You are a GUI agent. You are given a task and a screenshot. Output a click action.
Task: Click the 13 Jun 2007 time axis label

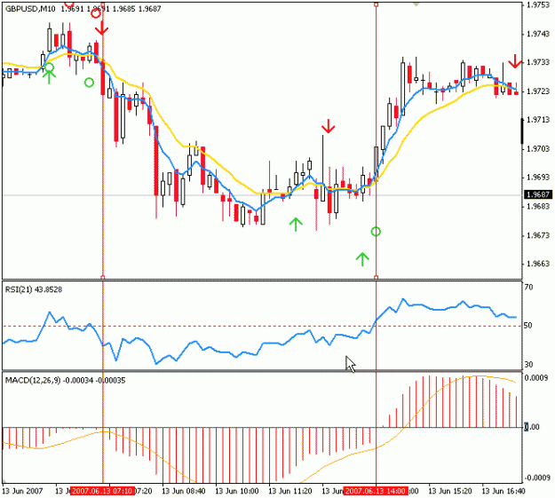23,491
